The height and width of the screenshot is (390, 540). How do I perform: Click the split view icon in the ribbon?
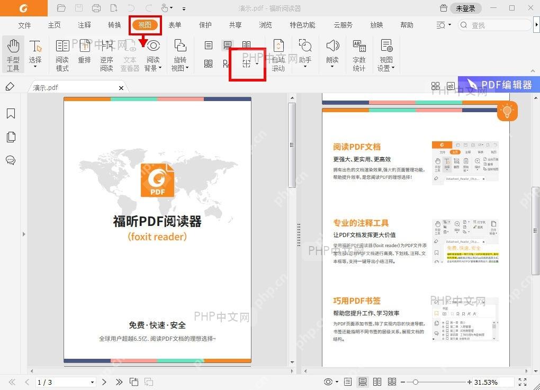pos(247,64)
